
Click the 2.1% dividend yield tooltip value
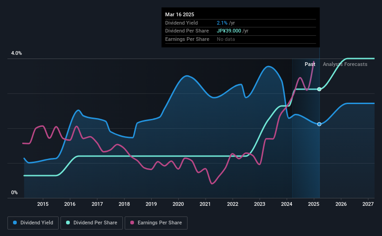point(222,23)
